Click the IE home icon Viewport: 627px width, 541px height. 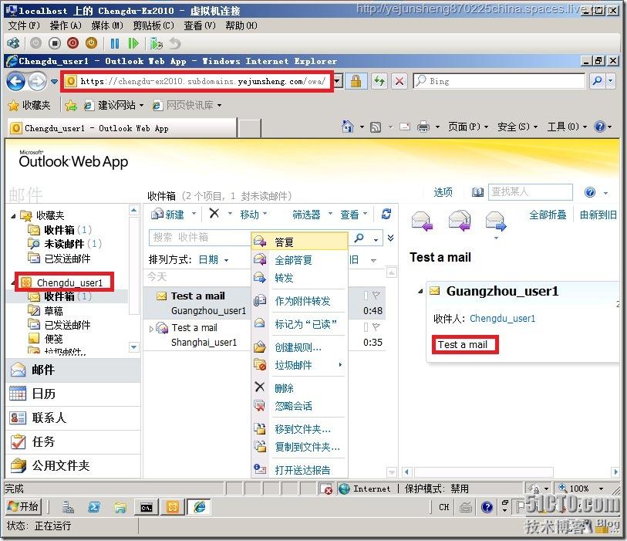pos(348,127)
